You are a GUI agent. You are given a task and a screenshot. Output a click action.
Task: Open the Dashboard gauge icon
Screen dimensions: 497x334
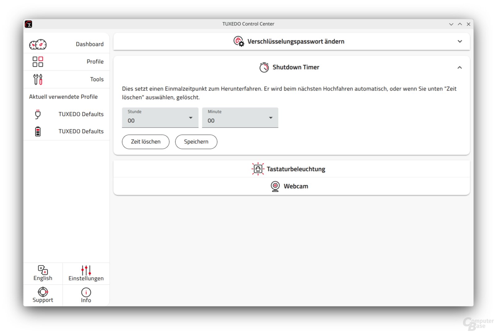click(38, 45)
